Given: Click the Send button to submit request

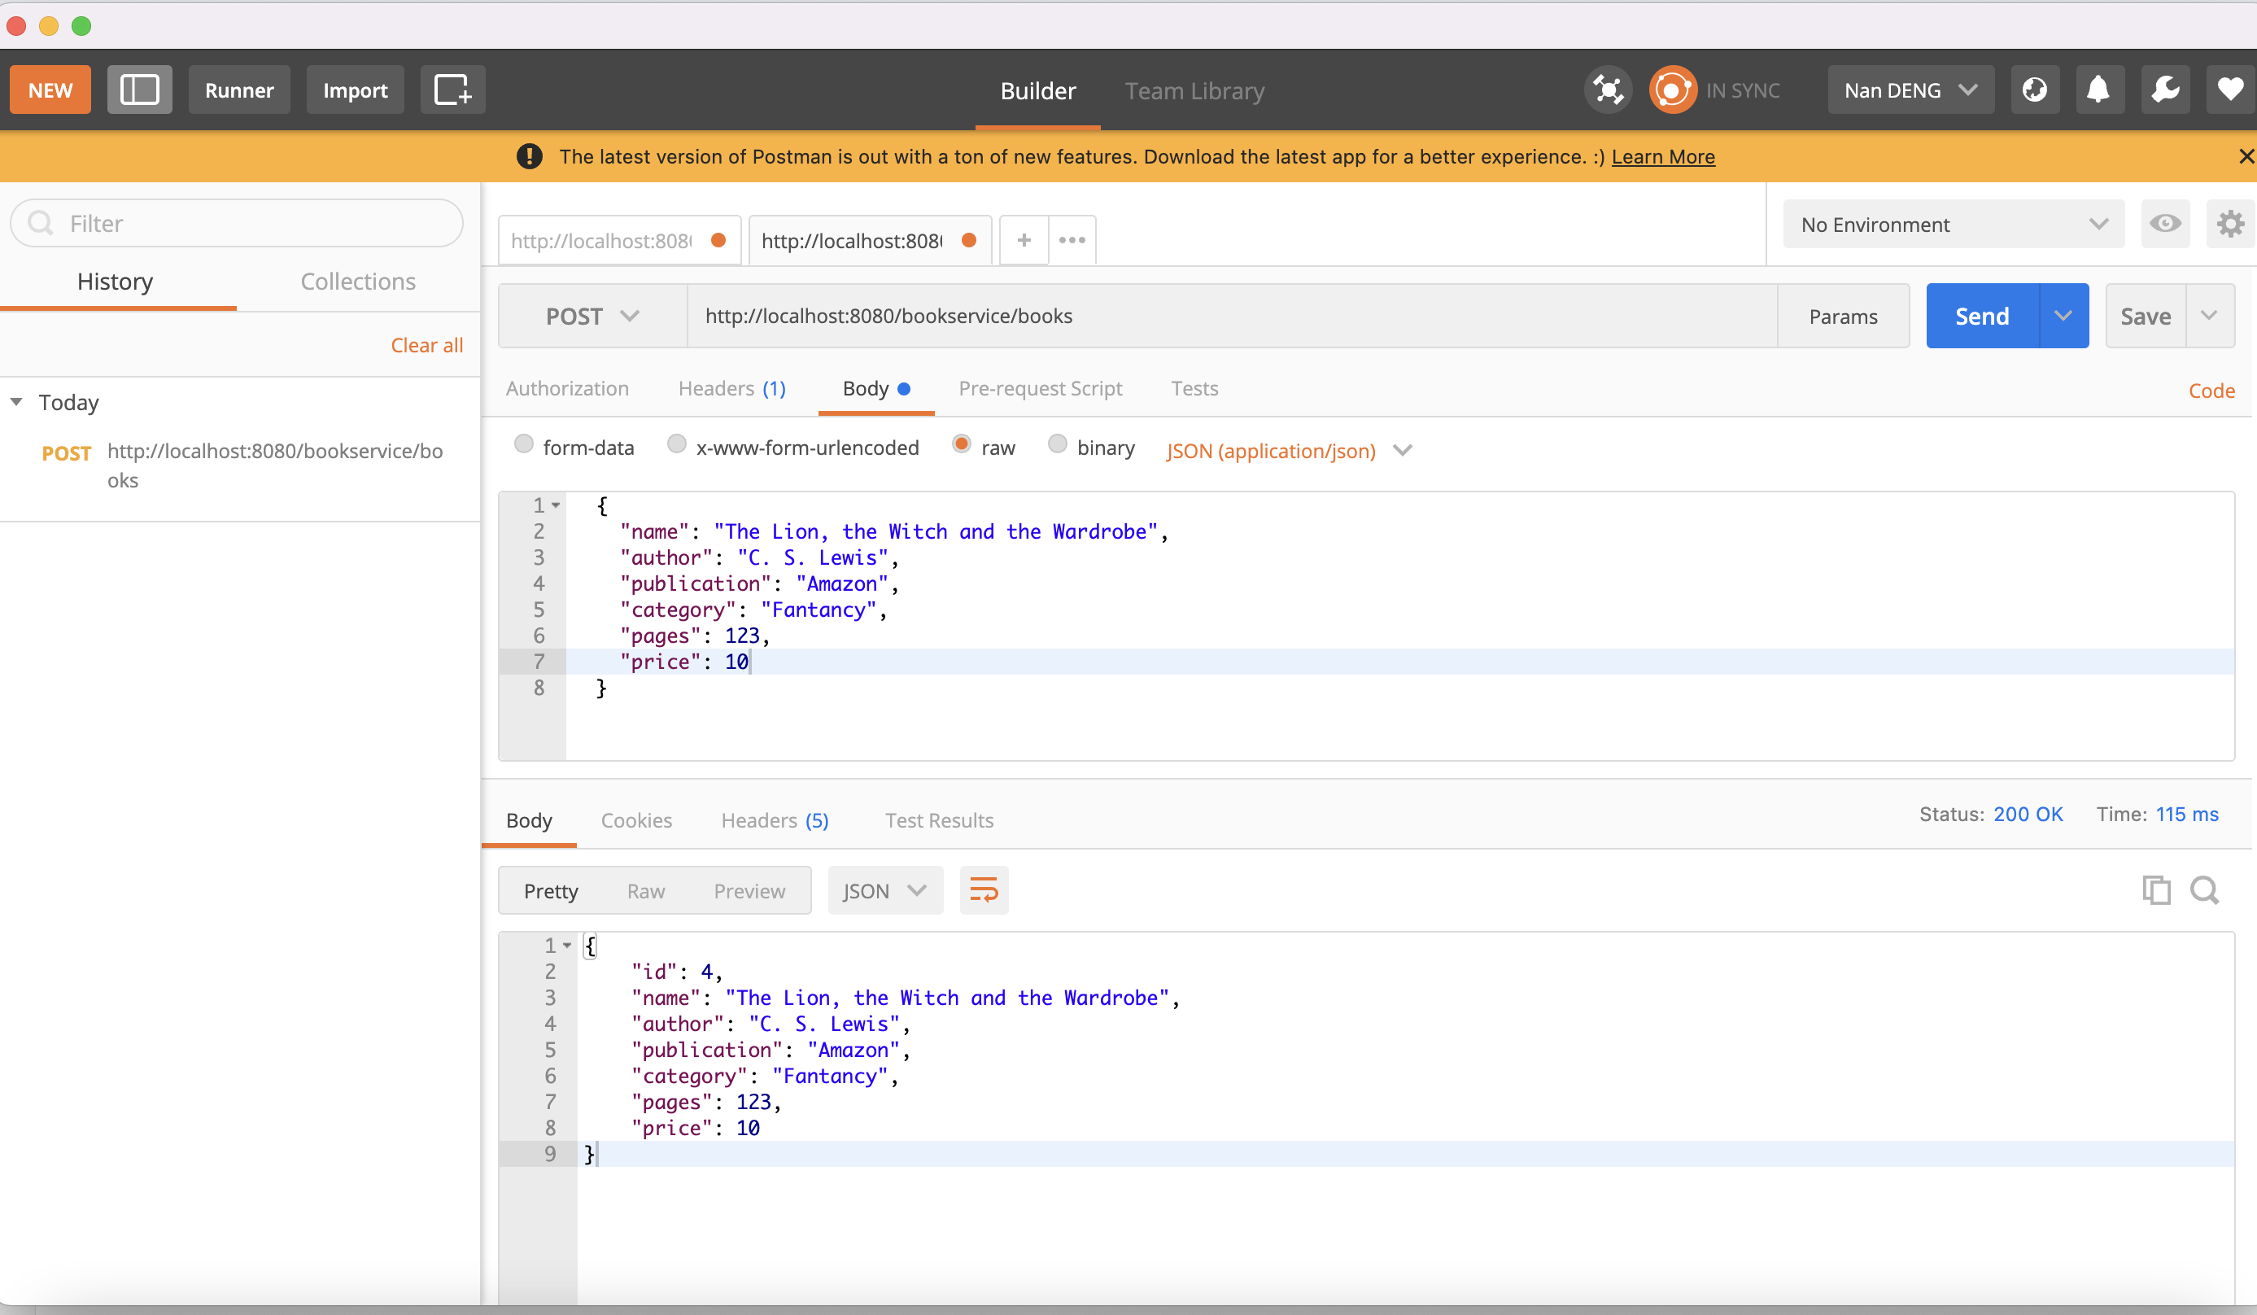Looking at the screenshot, I should tap(1981, 315).
